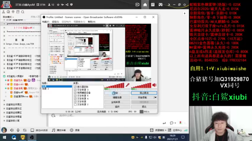The height and width of the screenshot is (141, 252).
Task: Click the OBS 全域来源 button
Action: click(x=117, y=102)
